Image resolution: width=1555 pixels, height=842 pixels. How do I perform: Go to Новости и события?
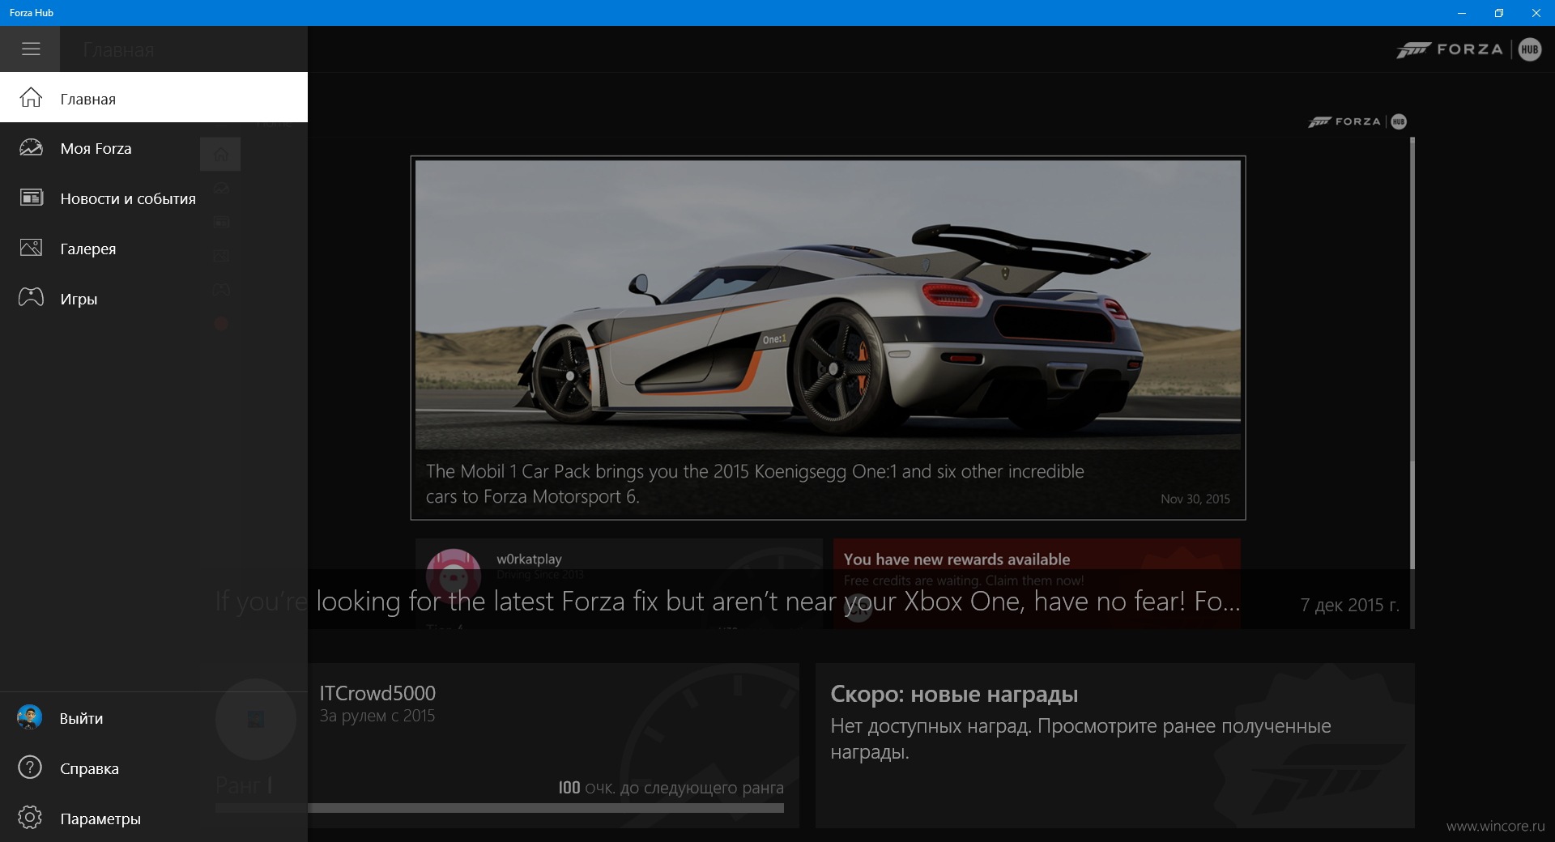click(154, 198)
